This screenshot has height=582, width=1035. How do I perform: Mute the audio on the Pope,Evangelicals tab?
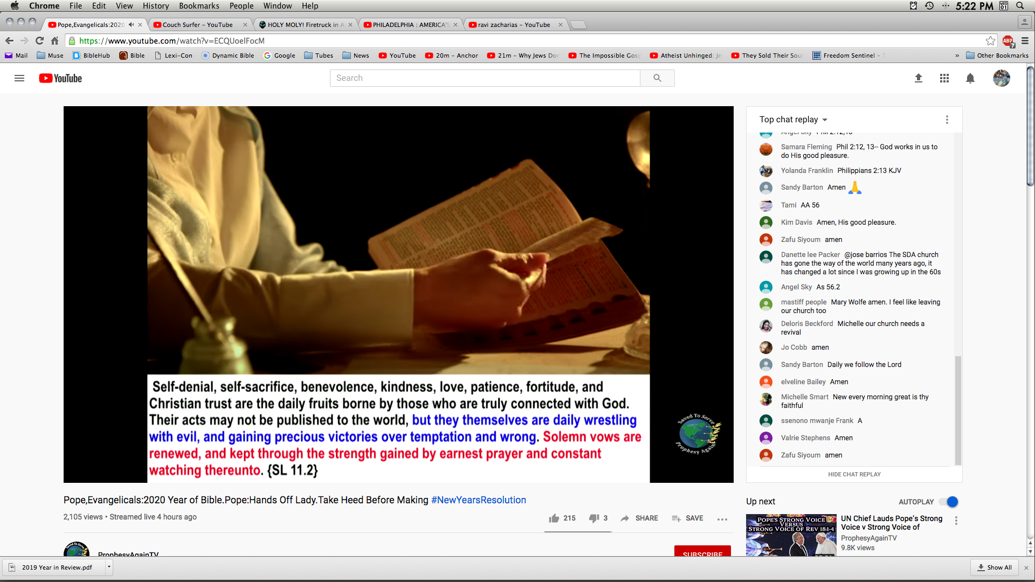(x=131, y=25)
